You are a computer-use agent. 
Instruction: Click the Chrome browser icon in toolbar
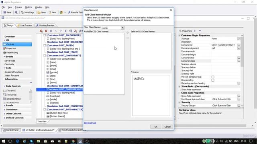(61, 12)
